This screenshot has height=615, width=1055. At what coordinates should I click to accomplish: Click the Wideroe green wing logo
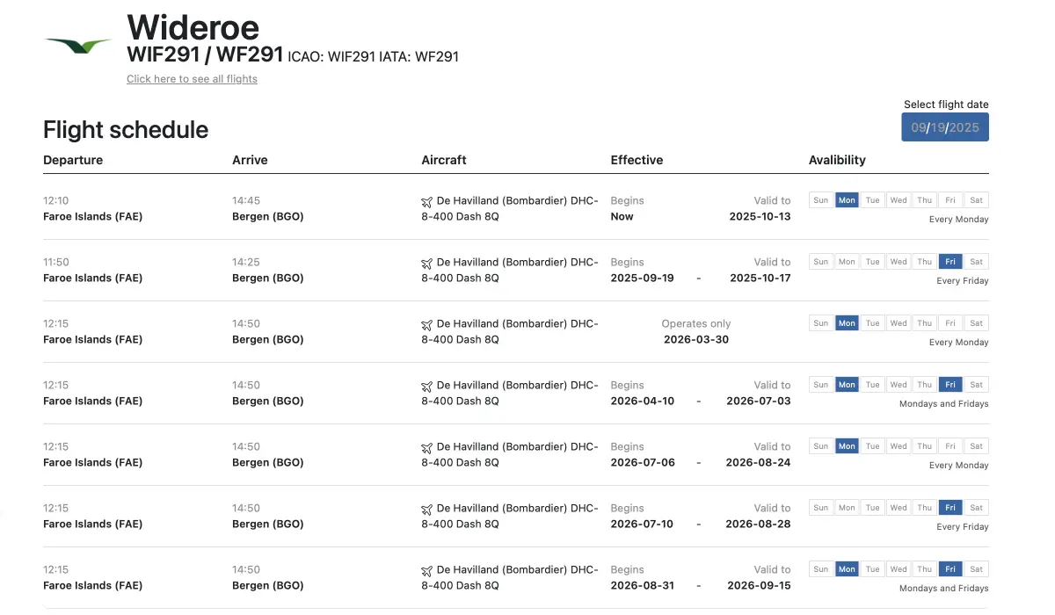(78, 45)
